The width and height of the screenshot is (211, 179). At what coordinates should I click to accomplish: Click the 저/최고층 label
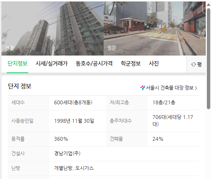click(x=119, y=102)
